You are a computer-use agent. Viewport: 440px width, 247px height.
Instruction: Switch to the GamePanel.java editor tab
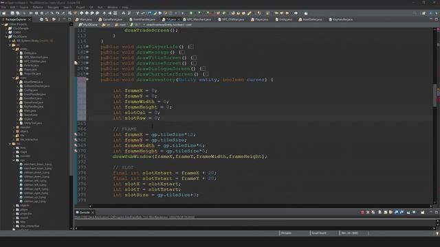pos(110,19)
